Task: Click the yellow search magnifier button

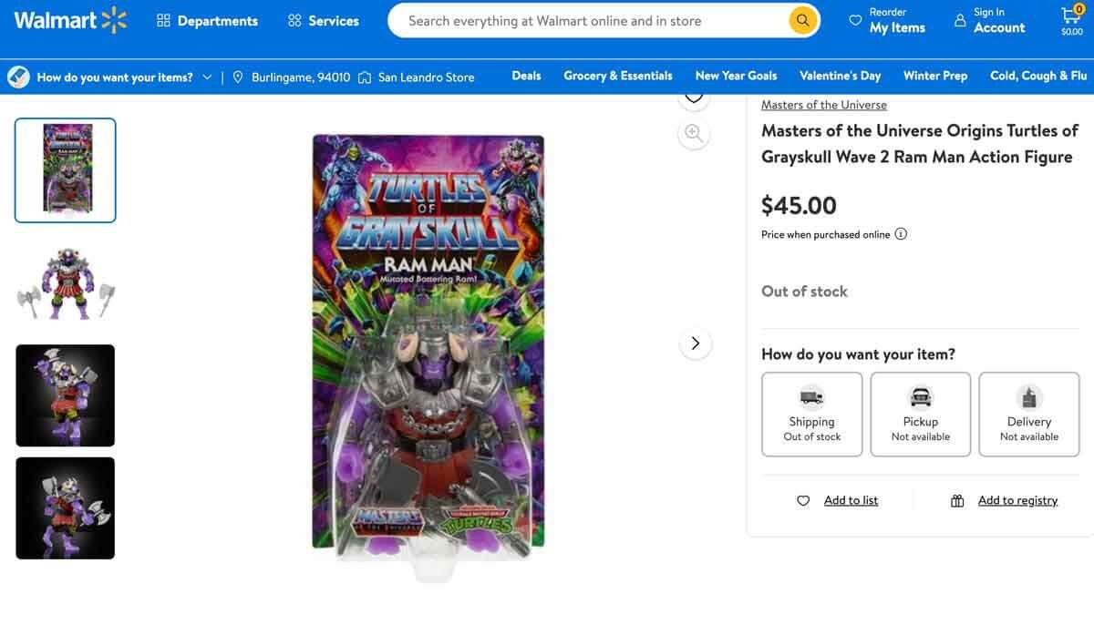Action: (x=801, y=19)
